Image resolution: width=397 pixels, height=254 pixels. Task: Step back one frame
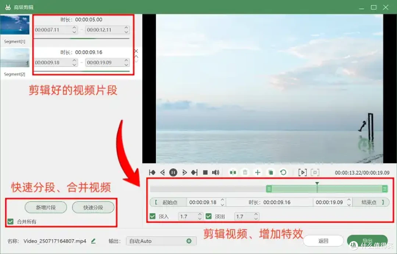tap(163, 172)
